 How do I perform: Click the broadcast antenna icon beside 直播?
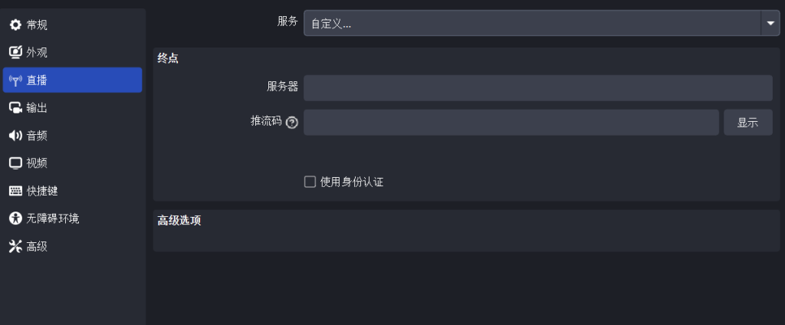pyautogui.click(x=16, y=80)
